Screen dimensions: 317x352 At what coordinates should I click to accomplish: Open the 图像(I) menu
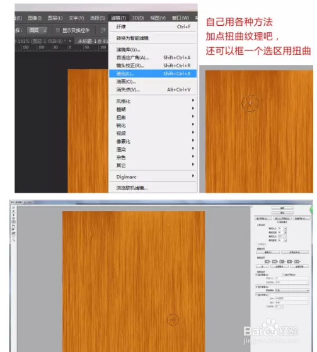tap(35, 18)
